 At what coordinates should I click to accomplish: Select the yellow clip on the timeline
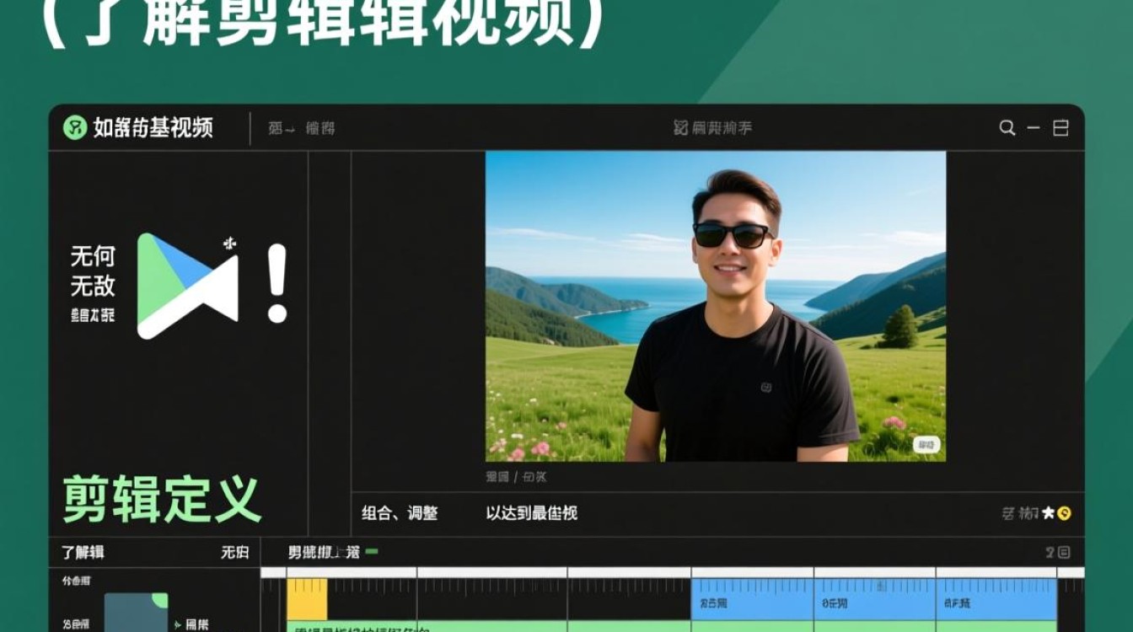[x=307, y=599]
